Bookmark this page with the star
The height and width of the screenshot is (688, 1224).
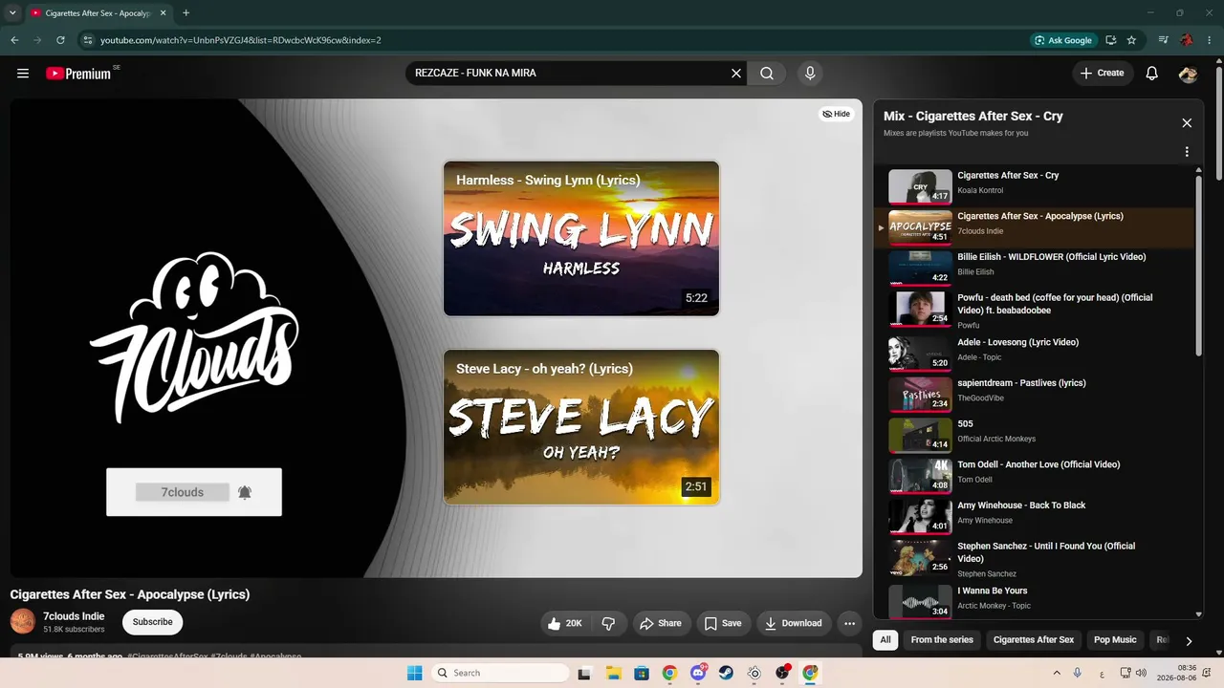1132,40
